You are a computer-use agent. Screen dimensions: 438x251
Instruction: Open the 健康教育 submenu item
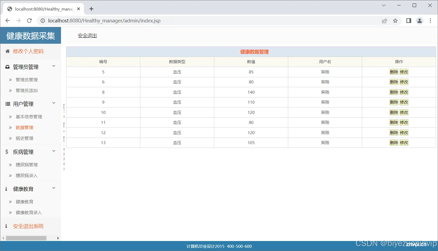pyautogui.click(x=25, y=202)
